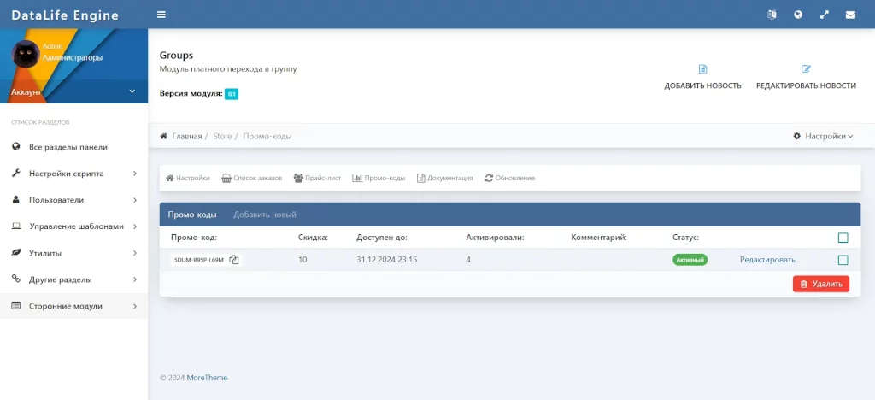The image size is (875, 400).
Task: Expand Управление шаблонами submenu chevron
Action: (x=134, y=226)
